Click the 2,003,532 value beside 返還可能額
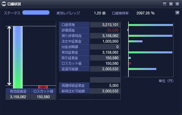 tap(110, 69)
